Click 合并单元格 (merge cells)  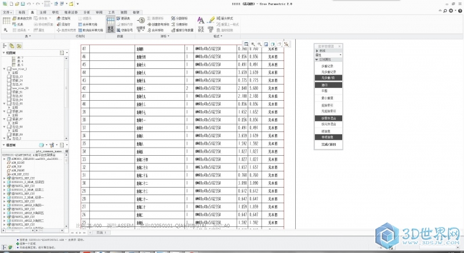(x=88, y=24)
